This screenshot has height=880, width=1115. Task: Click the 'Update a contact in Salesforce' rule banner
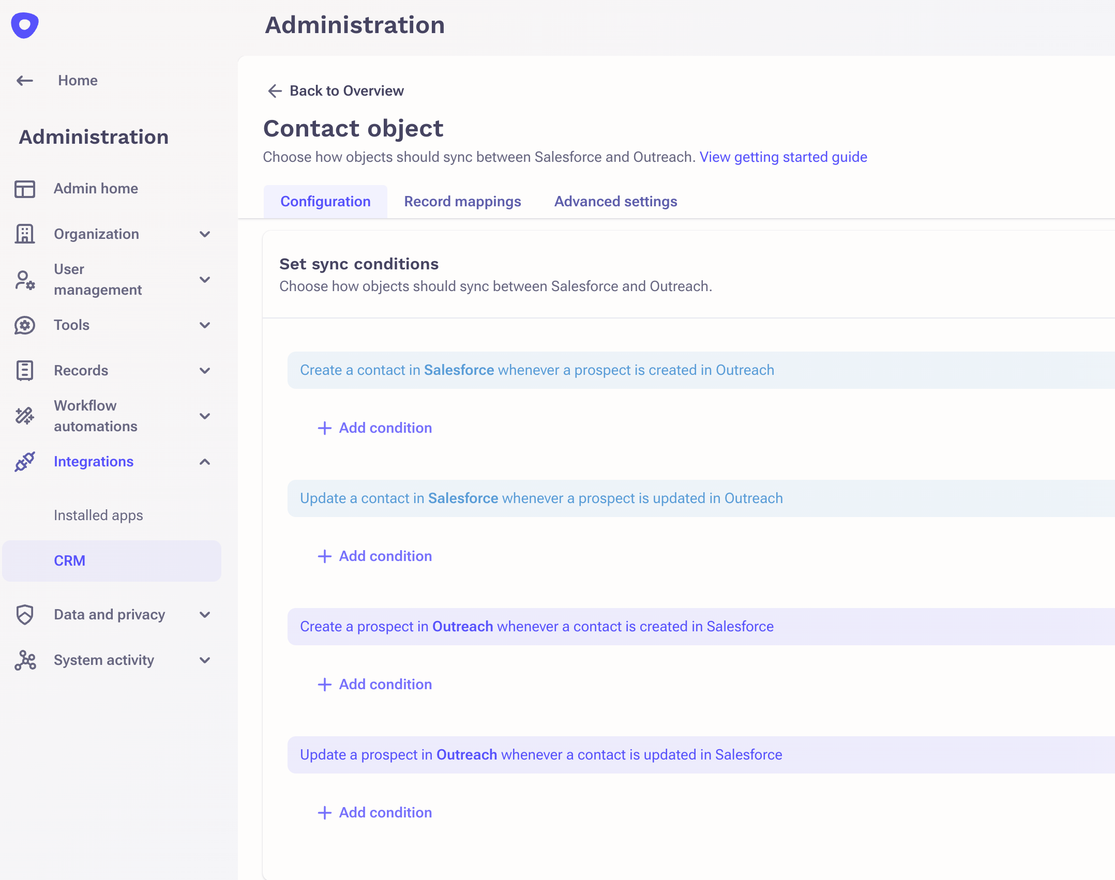pos(701,498)
